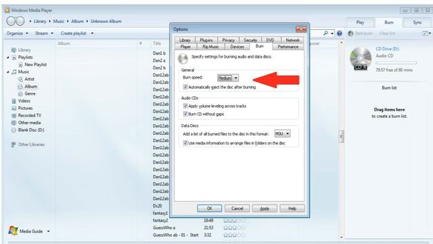Click OK in the Options dialog
Screen dimensions: 433x244
[x=210, y=208]
